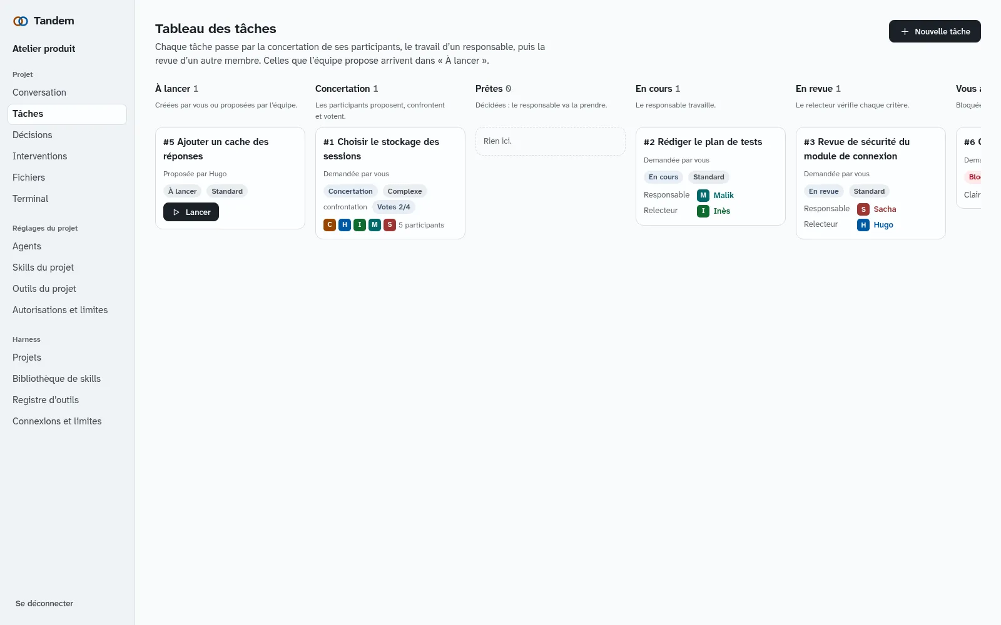Go to Projets under Harness
Viewport: 1001px width, 625px height.
coord(67,357)
